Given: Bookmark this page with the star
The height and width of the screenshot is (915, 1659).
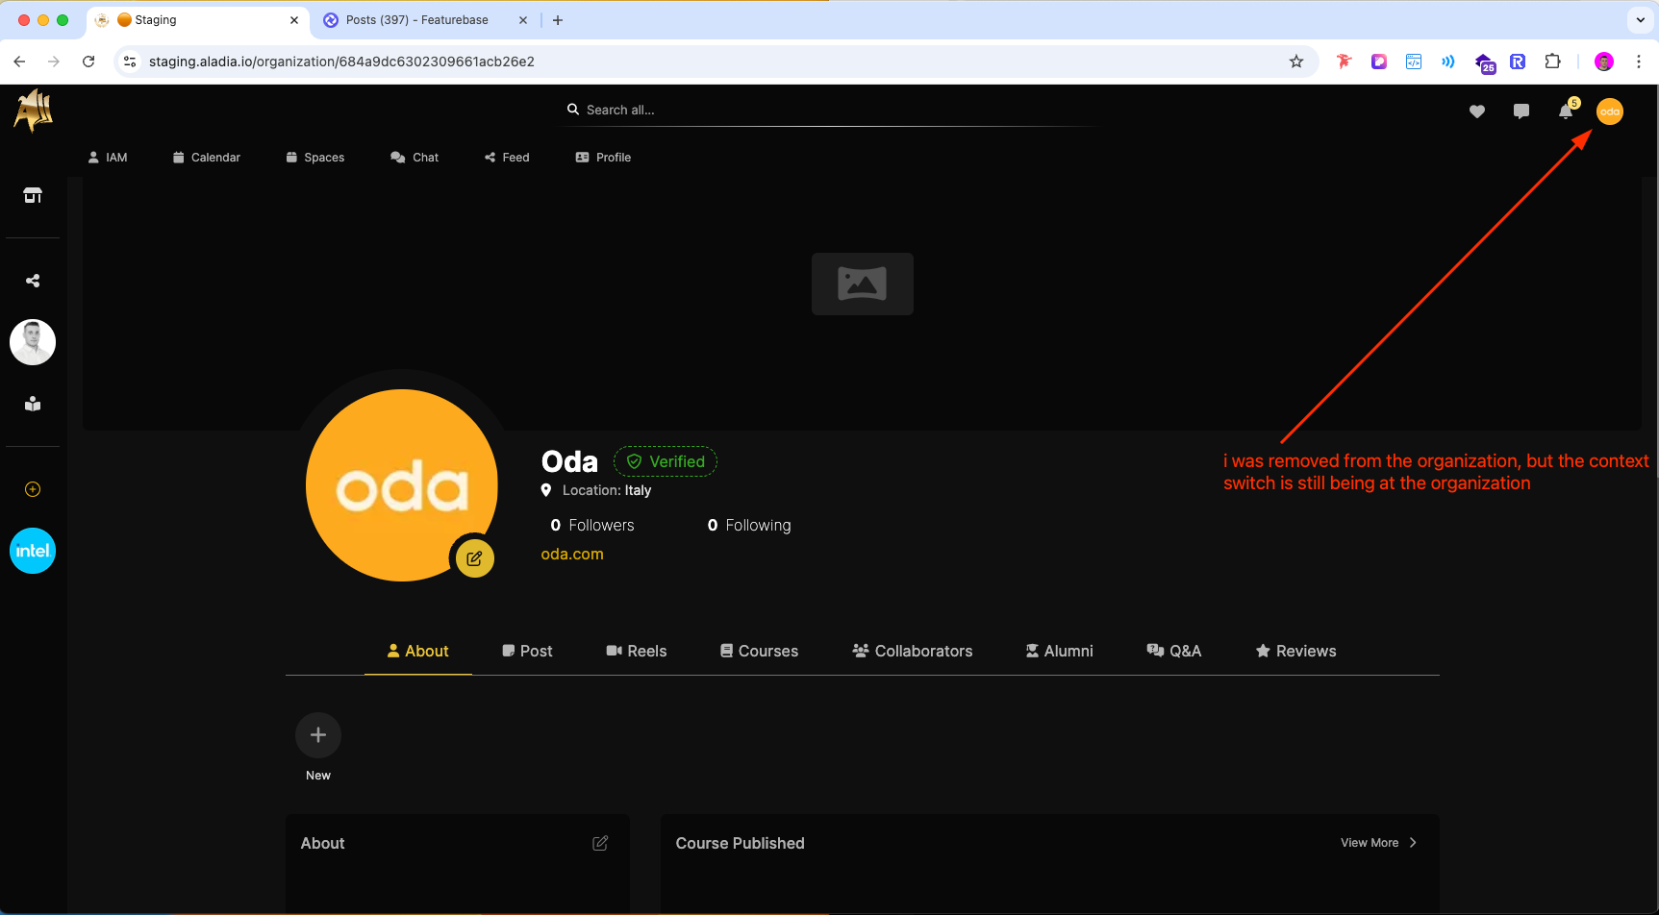Looking at the screenshot, I should (1296, 62).
